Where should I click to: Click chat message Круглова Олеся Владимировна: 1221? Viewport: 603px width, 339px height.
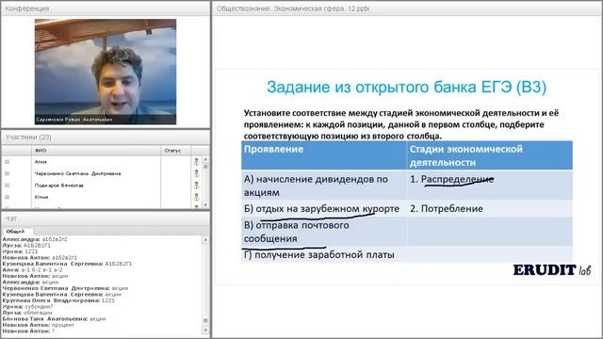click(58, 300)
